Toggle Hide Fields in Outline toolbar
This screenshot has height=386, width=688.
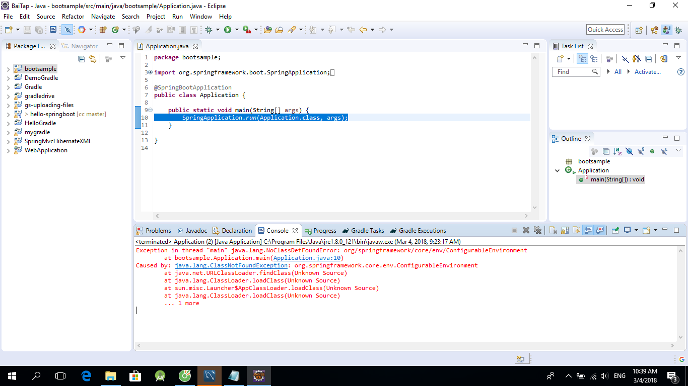(x=629, y=151)
